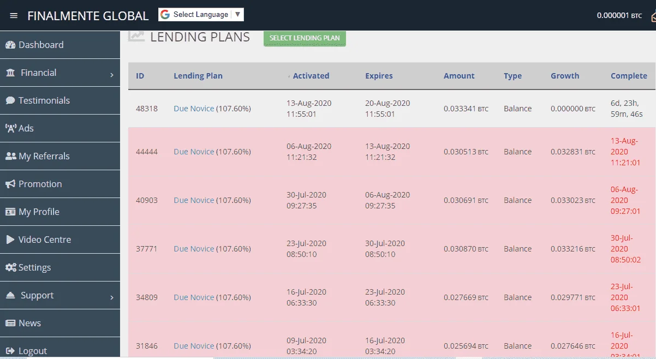Click the Support bell icon

coord(10,295)
